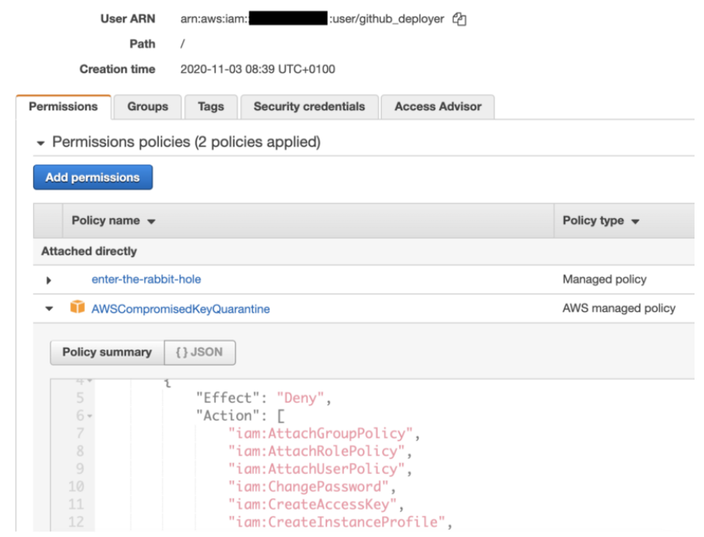Expand the enter-the-rabbit-hole policy row
The height and width of the screenshot is (537, 704).
point(49,280)
